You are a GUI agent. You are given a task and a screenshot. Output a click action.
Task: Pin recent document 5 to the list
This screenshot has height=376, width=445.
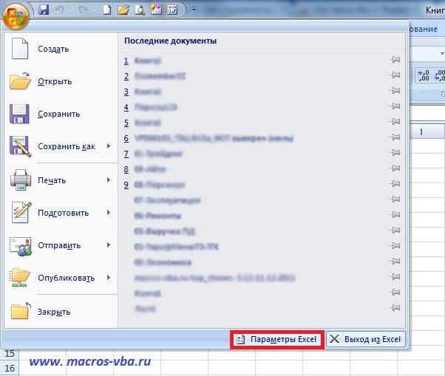[x=395, y=122]
